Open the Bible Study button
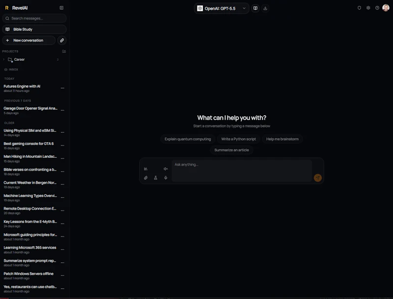This screenshot has height=299, width=393. (34, 29)
